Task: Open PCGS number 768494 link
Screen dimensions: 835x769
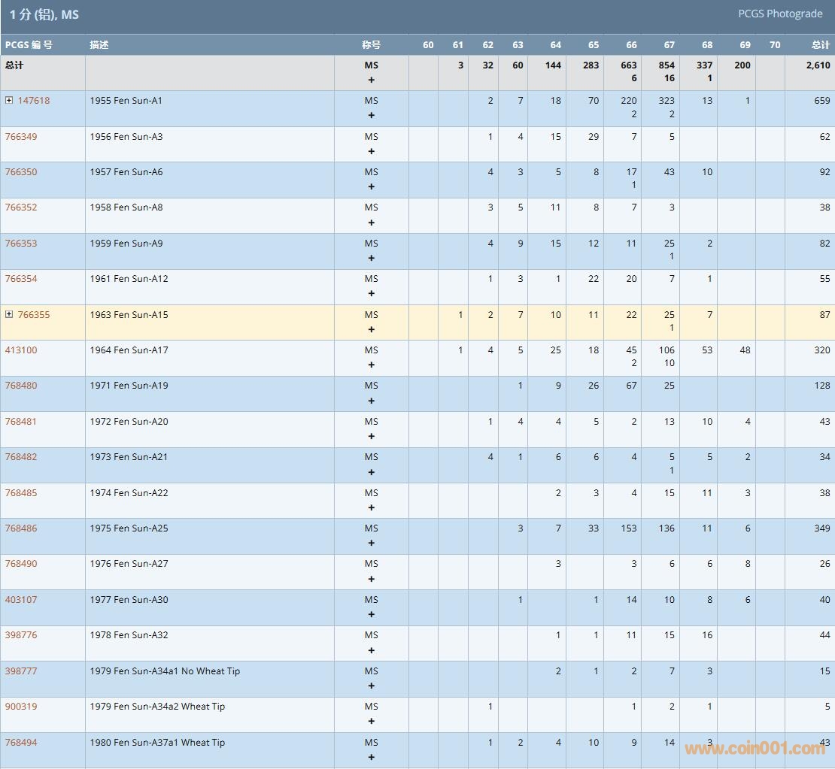Action: [x=21, y=742]
